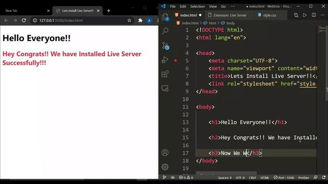Go forward in the browser
328x184 pixels.
(15, 20)
